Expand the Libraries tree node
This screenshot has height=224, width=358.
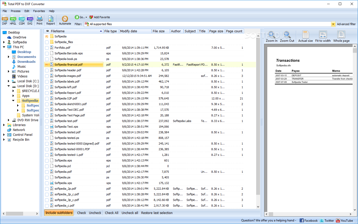pyautogui.click(x=4, y=125)
